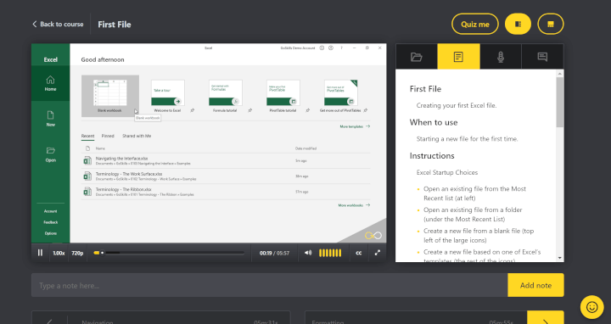Go to next lesson with yellow arrow
Viewport: 611px width, 324px height.
pos(545,318)
